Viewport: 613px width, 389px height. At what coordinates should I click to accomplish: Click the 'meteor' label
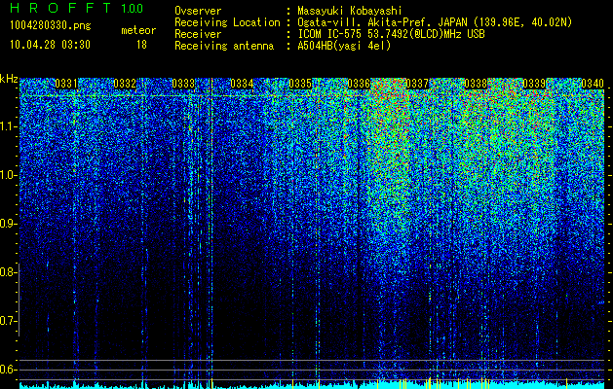coord(138,30)
